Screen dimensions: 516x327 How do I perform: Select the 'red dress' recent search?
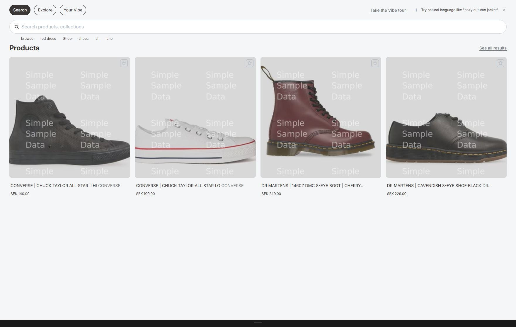(48, 39)
